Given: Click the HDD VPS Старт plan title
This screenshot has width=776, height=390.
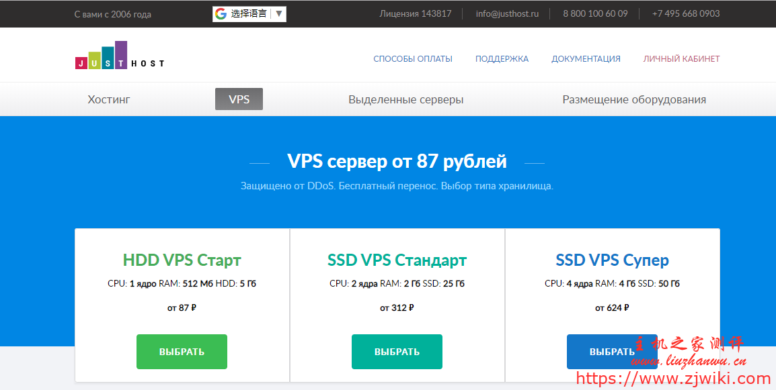Looking at the screenshot, I should [x=182, y=260].
